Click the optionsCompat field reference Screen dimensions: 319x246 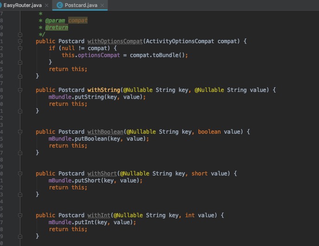(99, 55)
